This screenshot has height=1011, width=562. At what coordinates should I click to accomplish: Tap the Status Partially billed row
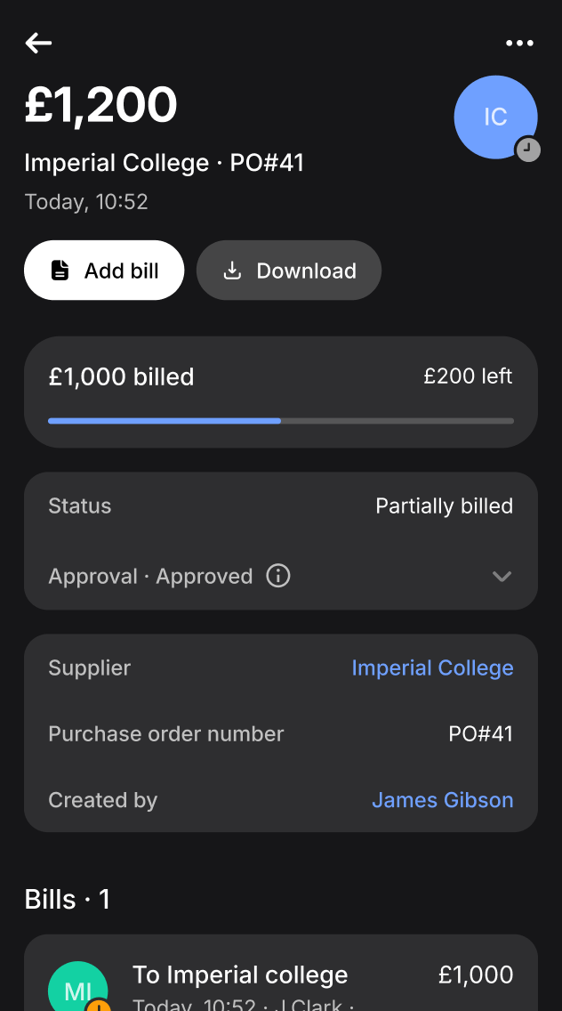280,506
